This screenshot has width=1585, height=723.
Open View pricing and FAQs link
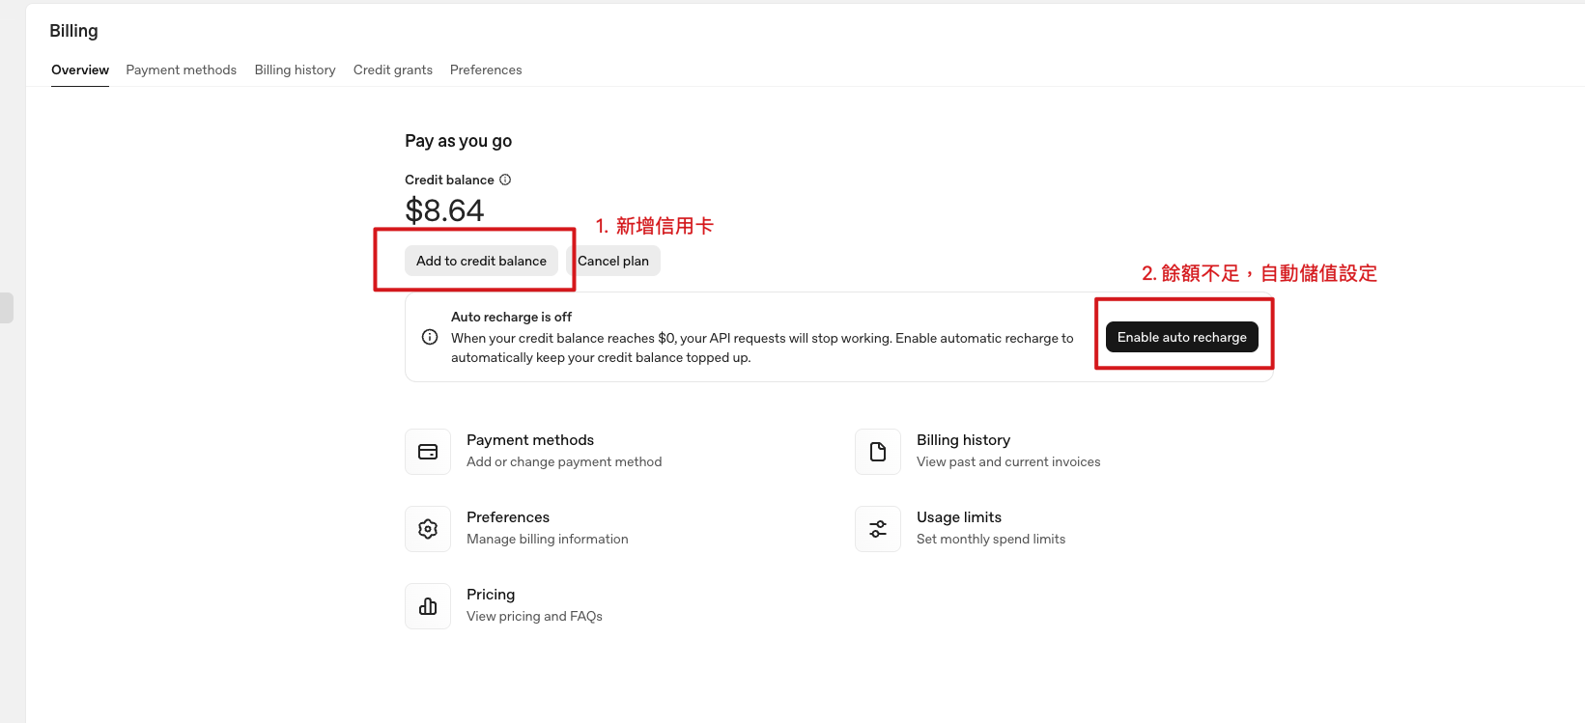[x=534, y=617]
